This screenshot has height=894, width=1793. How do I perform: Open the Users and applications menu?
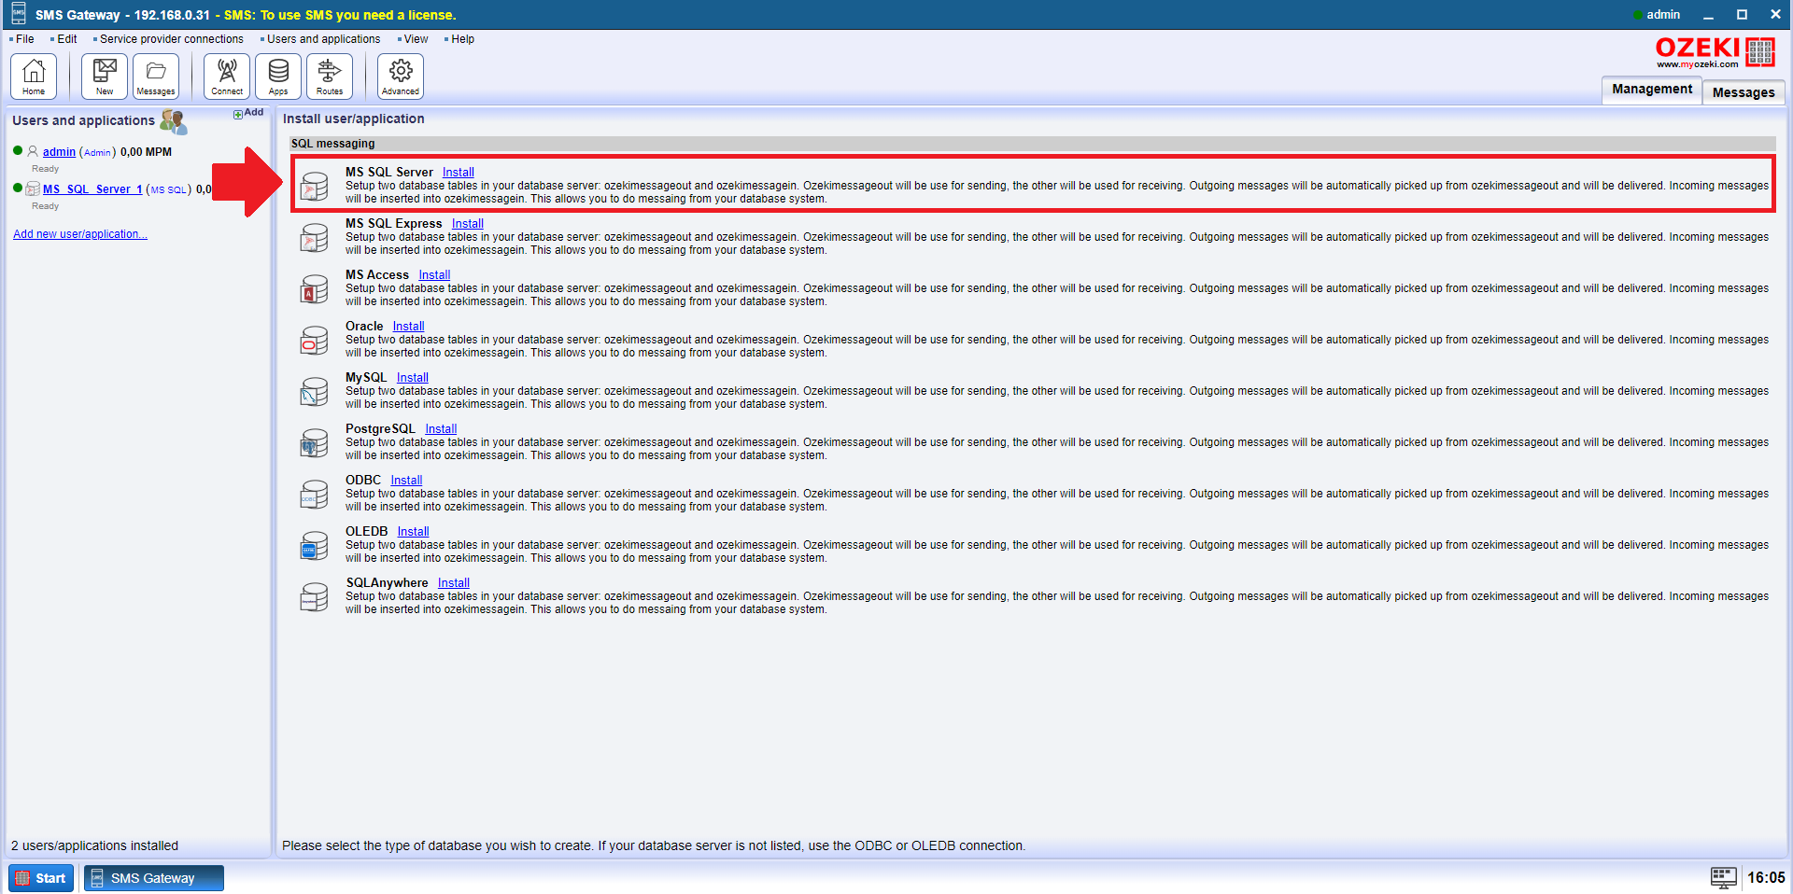[324, 39]
